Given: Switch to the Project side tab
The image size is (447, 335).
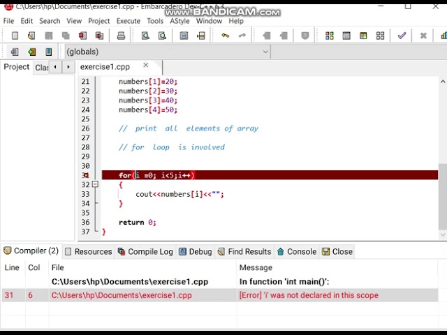Looking at the screenshot, I should pyautogui.click(x=17, y=67).
